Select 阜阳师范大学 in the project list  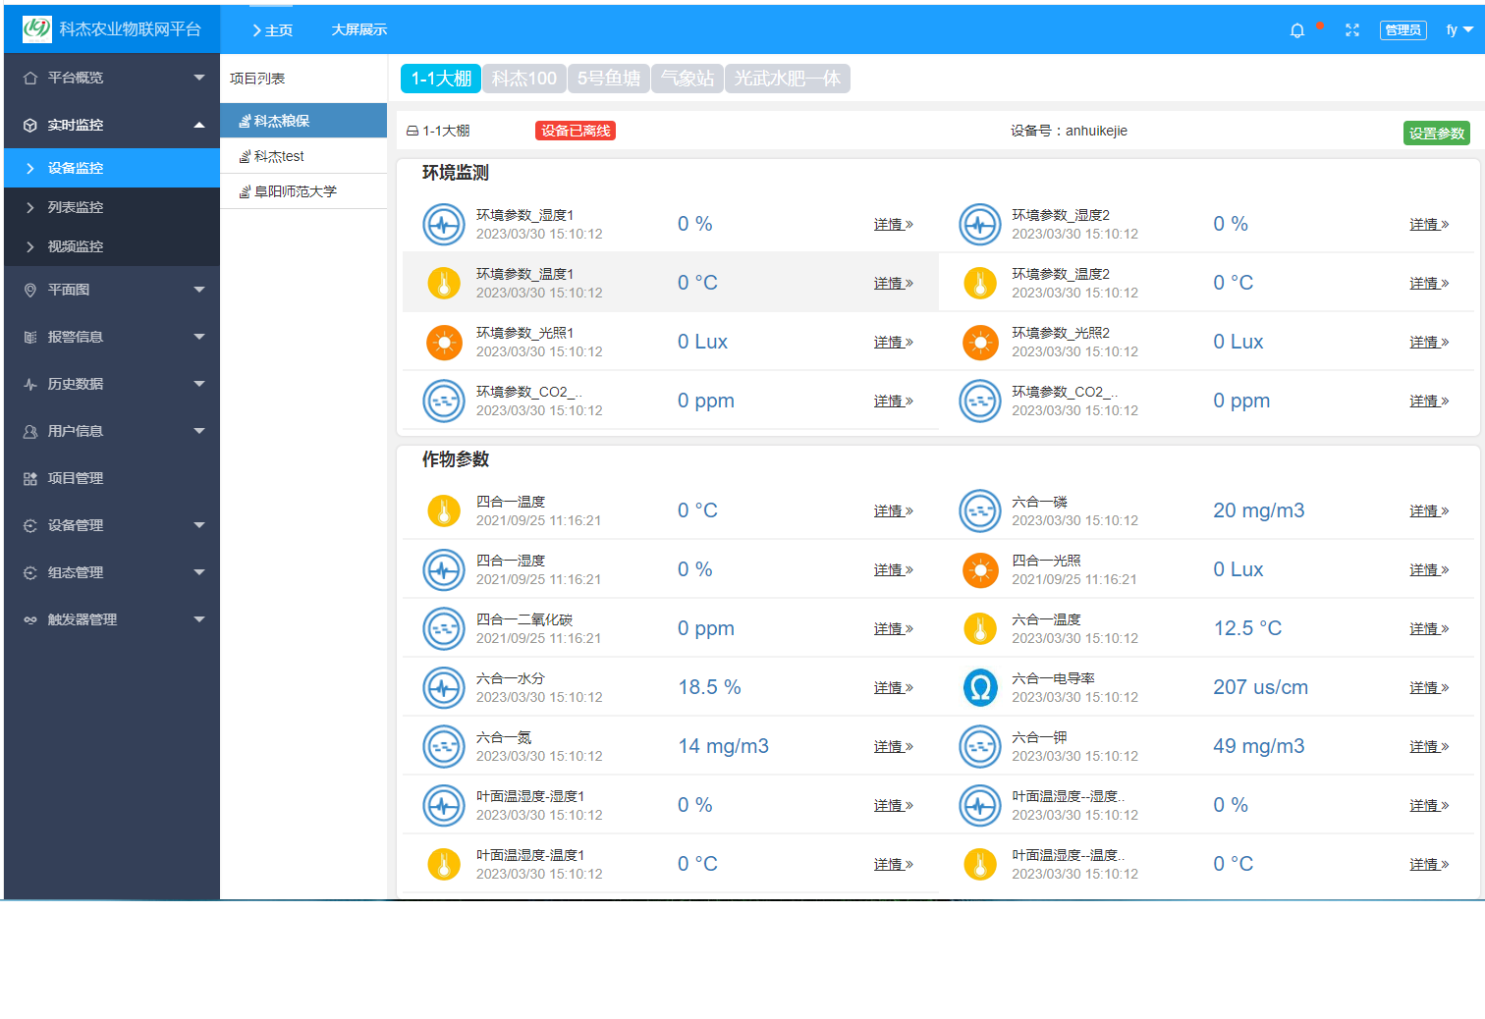[x=295, y=191]
